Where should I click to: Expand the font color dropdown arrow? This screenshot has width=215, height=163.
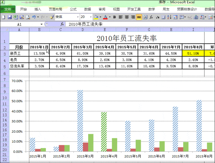[x=110, y=17]
